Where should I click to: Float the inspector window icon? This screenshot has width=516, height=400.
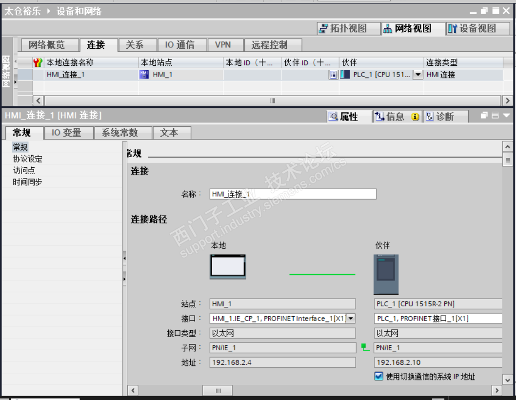(x=484, y=115)
